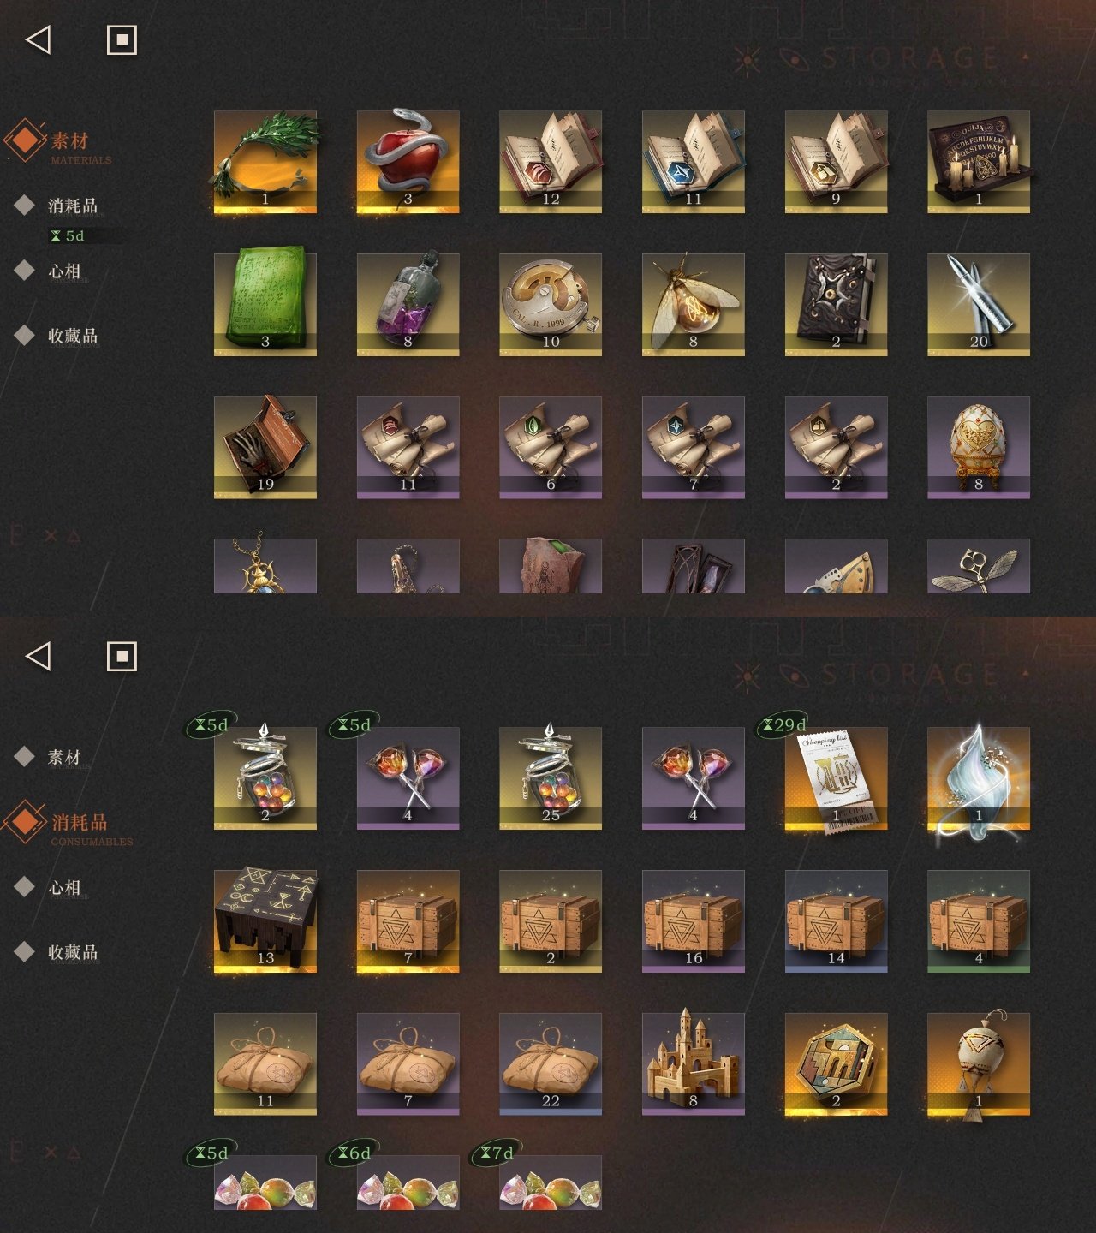
Task: Go back using top panel's triangle arrow
Action: (x=39, y=39)
